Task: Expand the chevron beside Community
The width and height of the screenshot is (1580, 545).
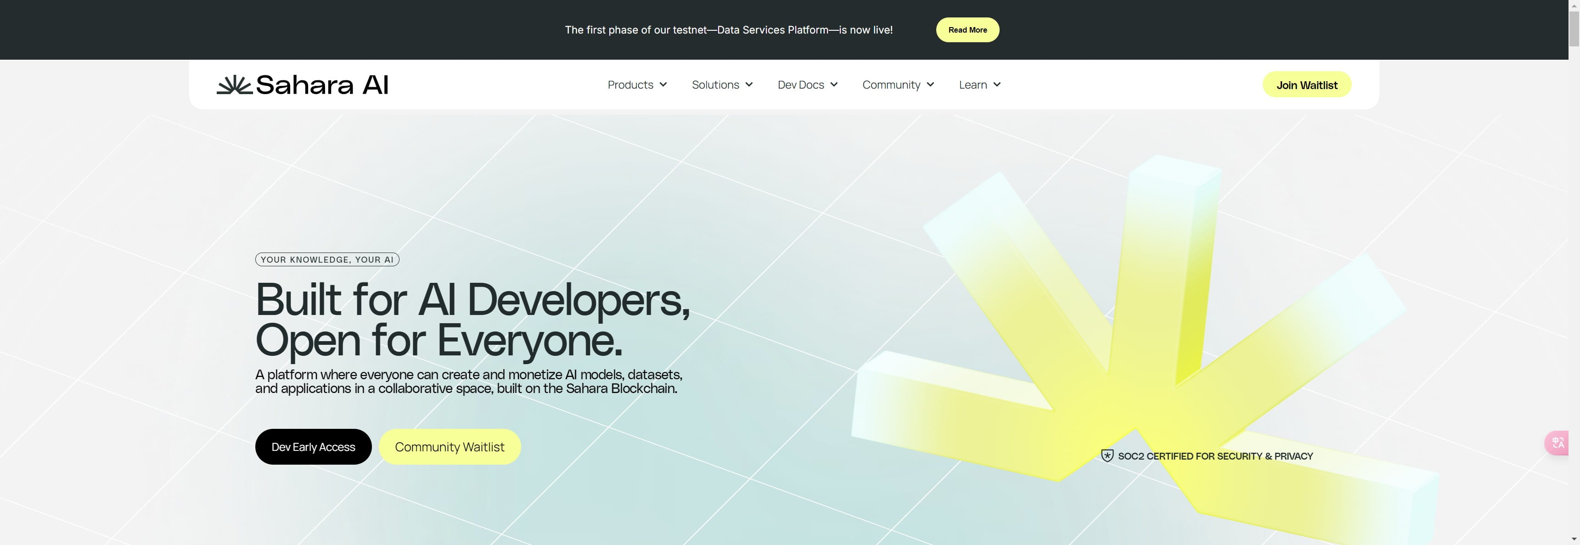Action: click(930, 84)
